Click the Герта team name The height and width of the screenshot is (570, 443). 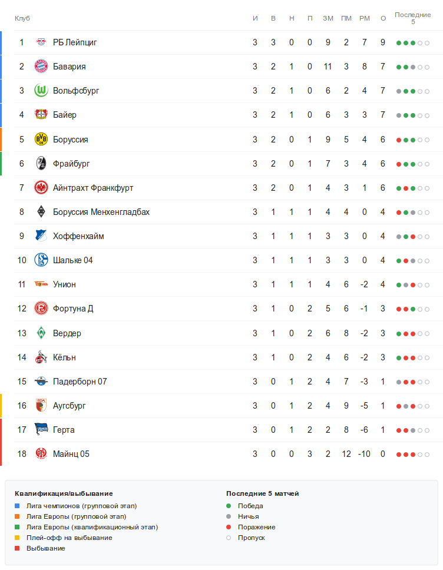pyautogui.click(x=64, y=430)
